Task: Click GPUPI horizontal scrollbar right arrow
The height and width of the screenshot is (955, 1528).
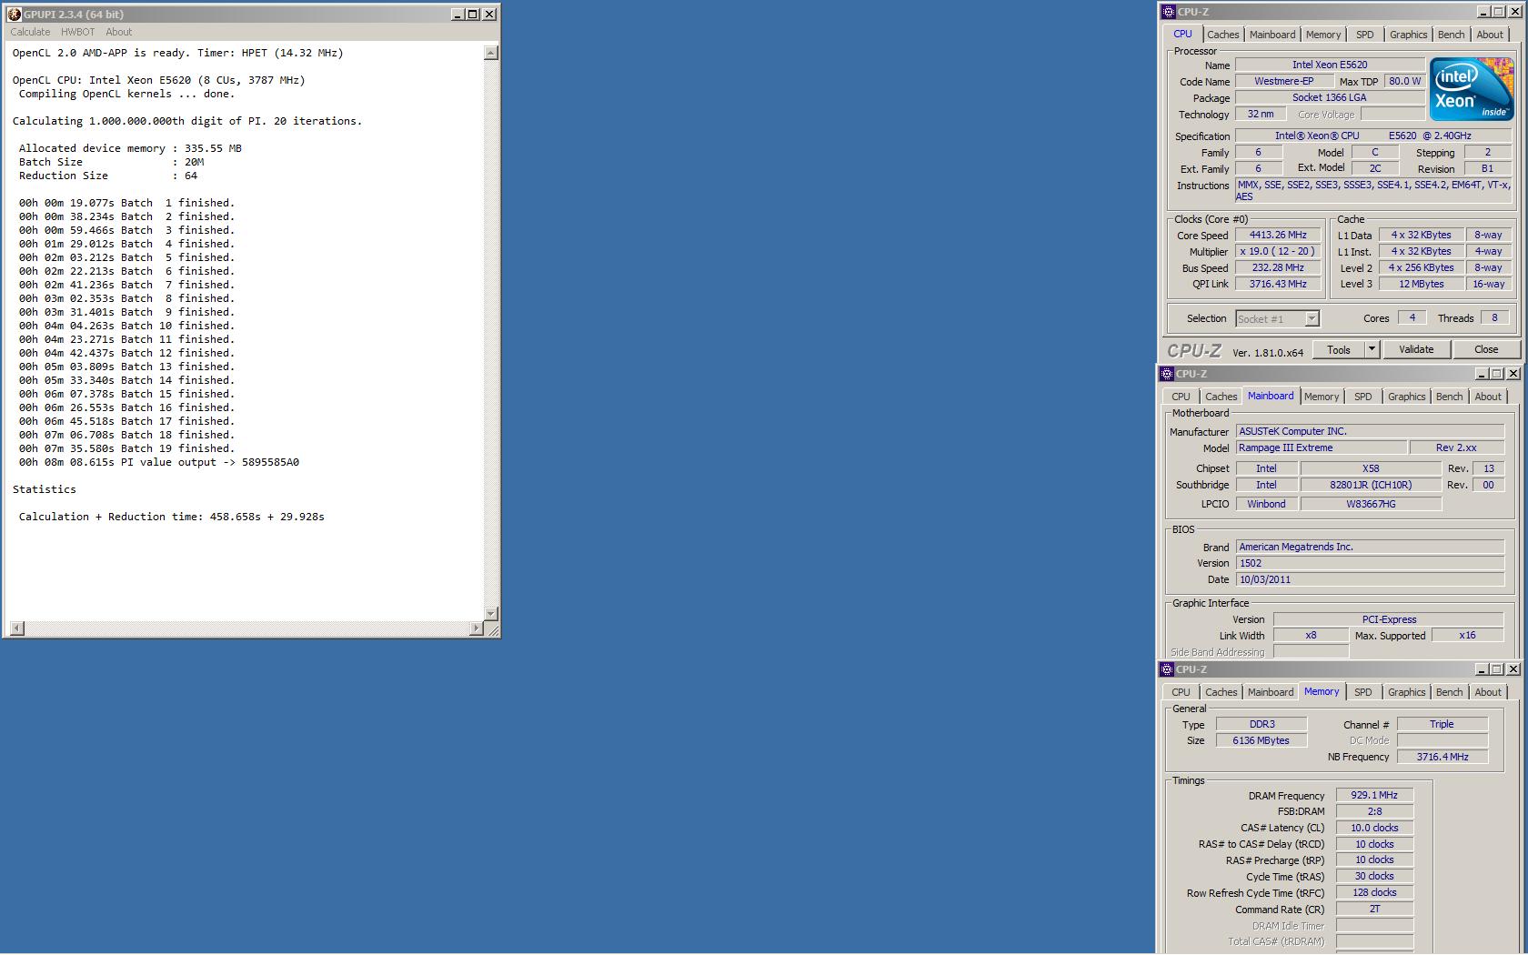Action: (x=476, y=628)
